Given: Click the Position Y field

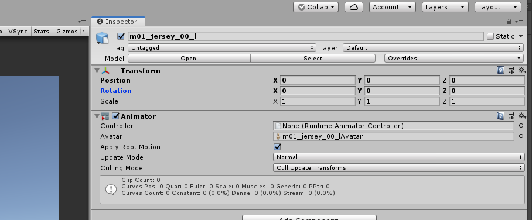Looking at the screenshot, I should tap(402, 80).
